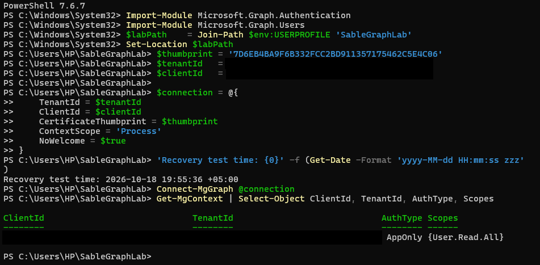The height and width of the screenshot is (265, 540).
Task: Click the 'Recovery test time: {0}' format string
Action: 220,160
